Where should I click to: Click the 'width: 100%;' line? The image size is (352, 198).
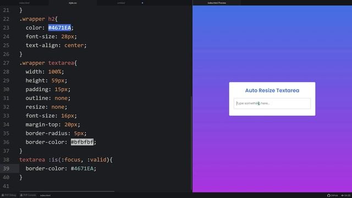[45, 71]
